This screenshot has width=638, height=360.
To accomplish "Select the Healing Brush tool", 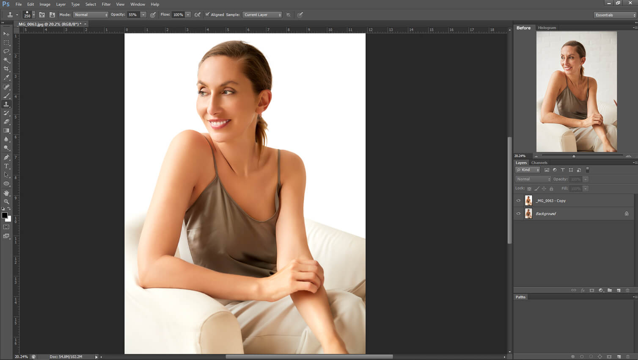I will point(6,87).
